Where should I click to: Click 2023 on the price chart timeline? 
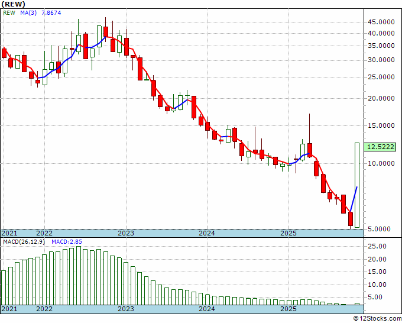click(x=125, y=233)
